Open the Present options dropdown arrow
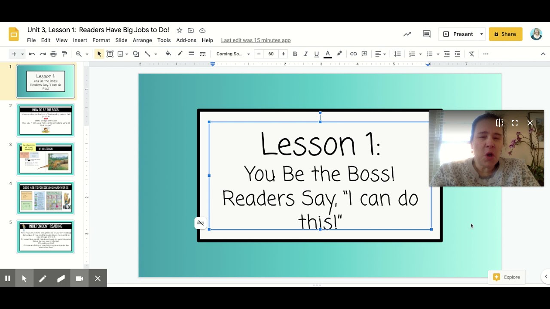Image resolution: width=550 pixels, height=309 pixels. (482, 34)
